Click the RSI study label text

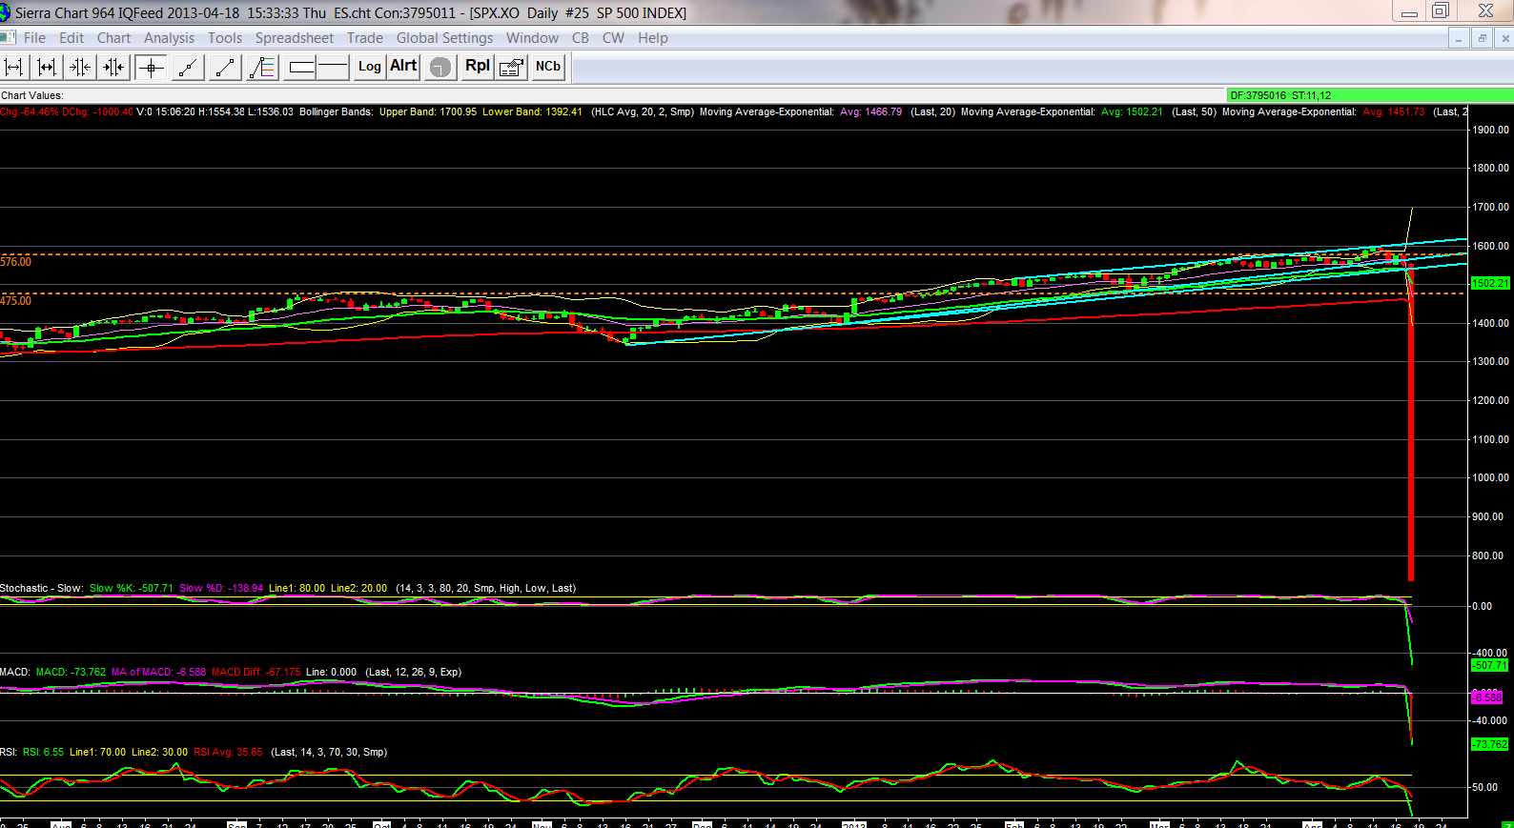tap(9, 752)
